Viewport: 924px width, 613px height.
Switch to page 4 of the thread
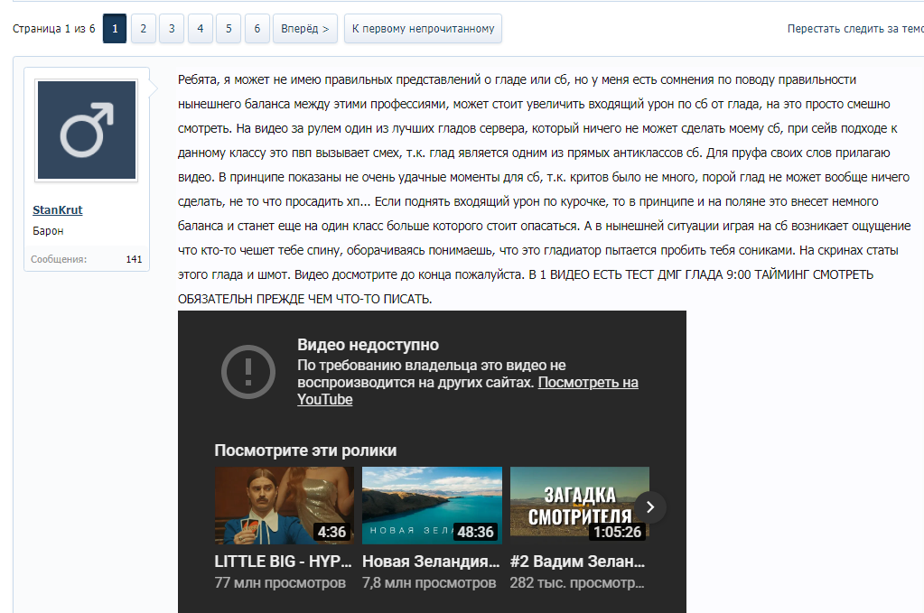coord(200,28)
